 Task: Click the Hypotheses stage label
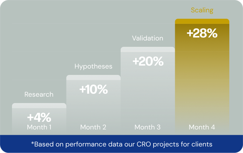(93, 66)
